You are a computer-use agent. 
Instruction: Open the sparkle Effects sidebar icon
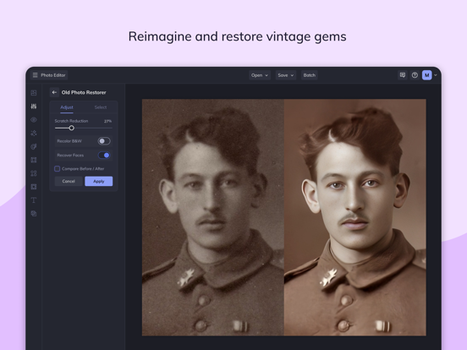34,133
